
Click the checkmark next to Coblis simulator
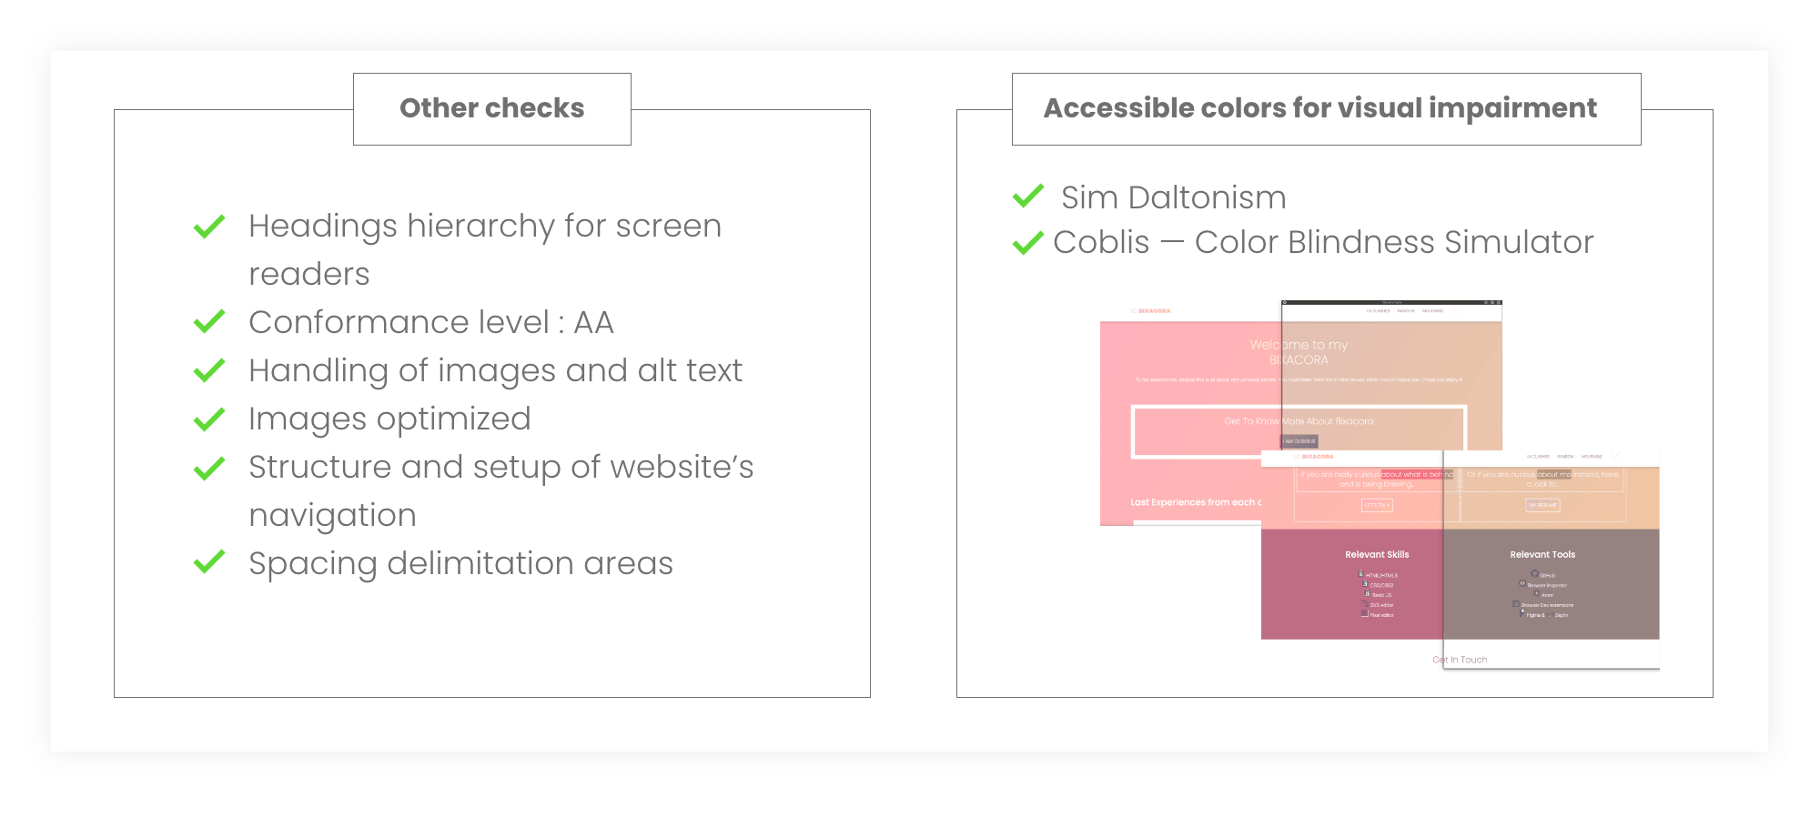tap(1028, 242)
